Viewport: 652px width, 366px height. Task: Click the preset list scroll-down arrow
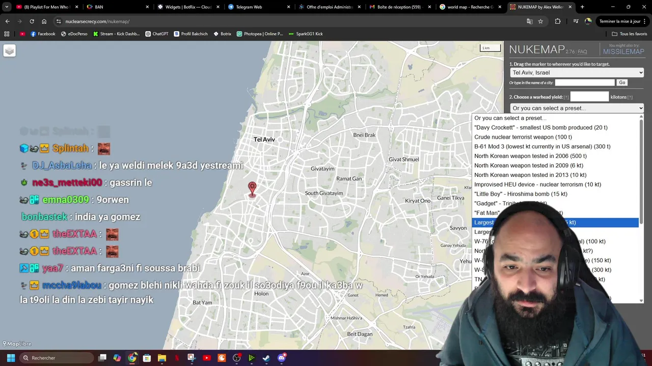(641, 301)
